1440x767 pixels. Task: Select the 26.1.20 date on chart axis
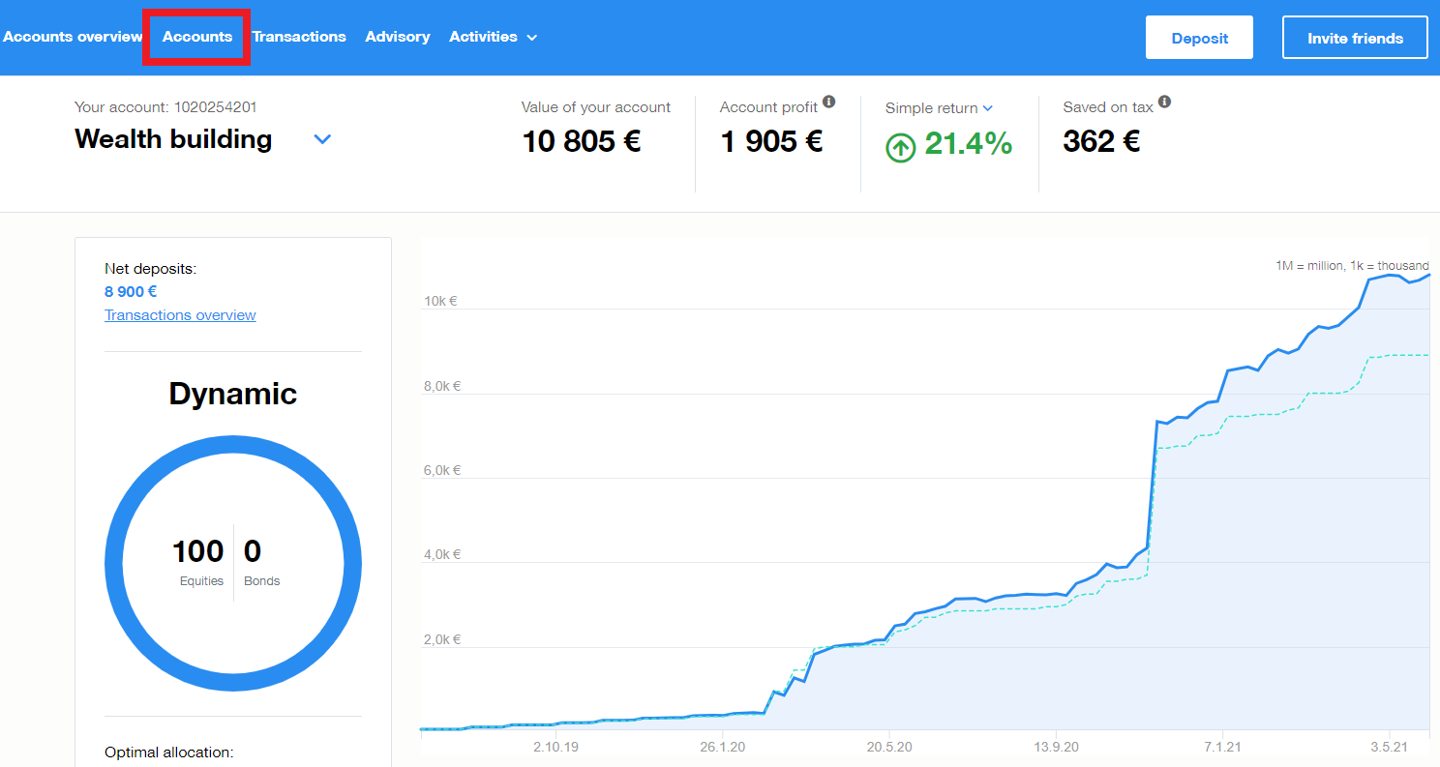click(722, 747)
